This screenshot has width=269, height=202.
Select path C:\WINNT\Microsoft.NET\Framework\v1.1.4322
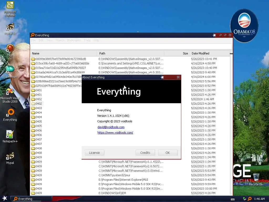point(131,162)
